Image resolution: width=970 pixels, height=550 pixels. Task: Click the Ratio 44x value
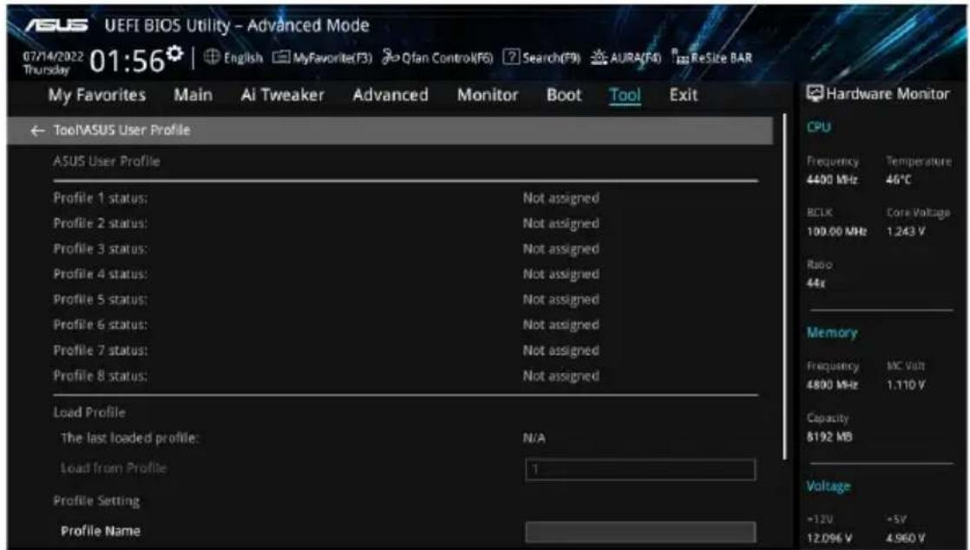816,284
